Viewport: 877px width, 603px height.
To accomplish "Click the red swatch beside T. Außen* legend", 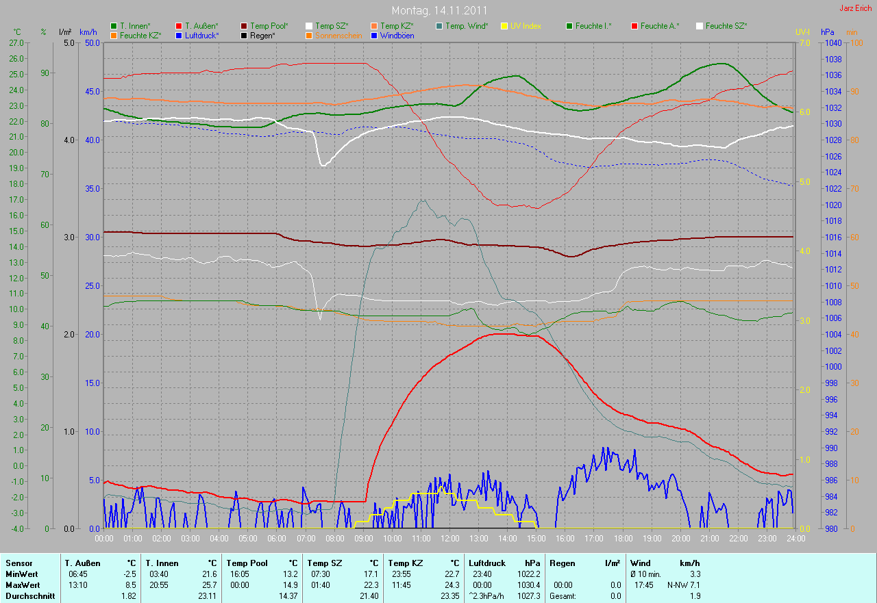I will tap(179, 26).
